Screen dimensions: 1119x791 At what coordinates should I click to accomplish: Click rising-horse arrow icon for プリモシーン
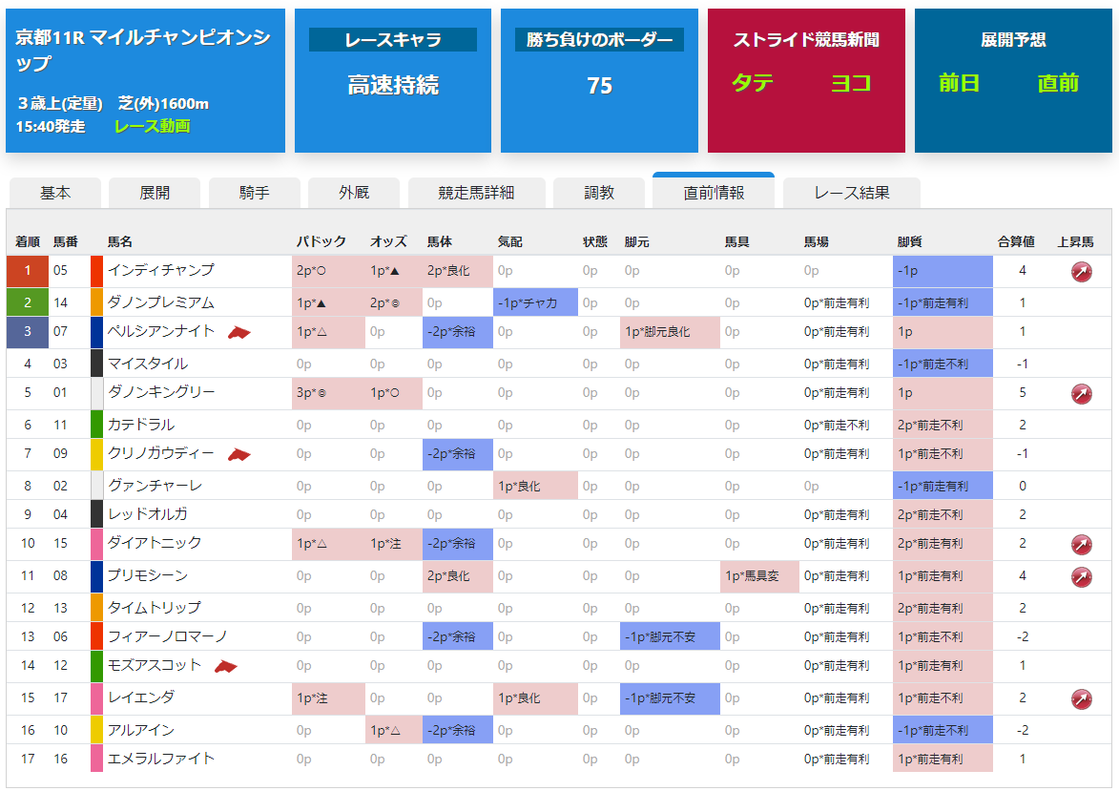pyautogui.click(x=1081, y=577)
